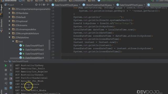Select ZZKstreams folder row
The image size is (168, 94).
coord(21,25)
